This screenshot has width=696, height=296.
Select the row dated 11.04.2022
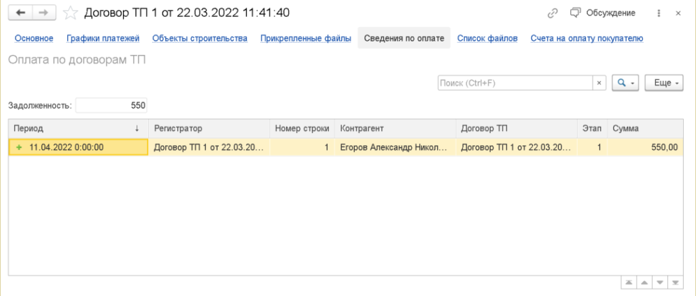click(77, 147)
